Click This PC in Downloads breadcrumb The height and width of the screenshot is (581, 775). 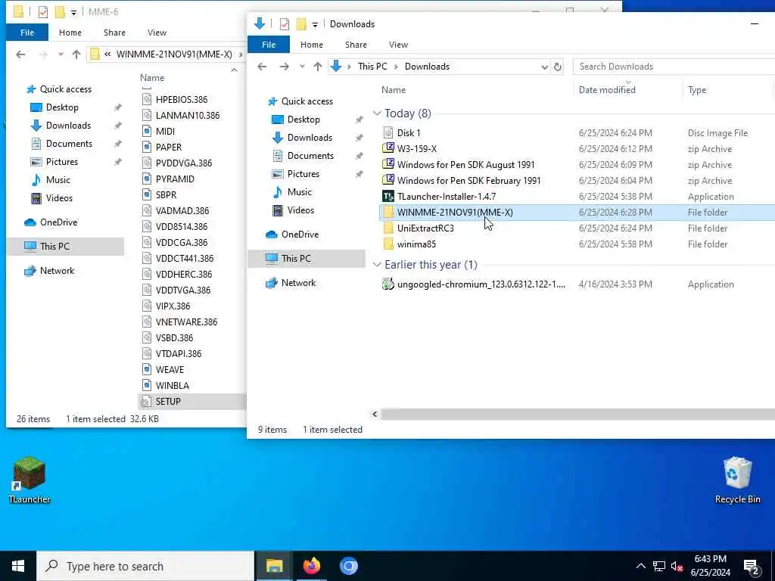[x=372, y=67]
